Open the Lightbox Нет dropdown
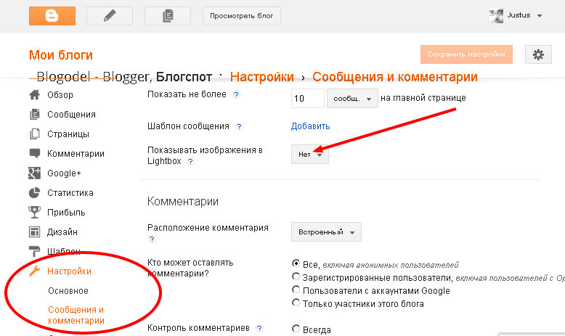Screen dimensions: 565x336 pos(310,154)
